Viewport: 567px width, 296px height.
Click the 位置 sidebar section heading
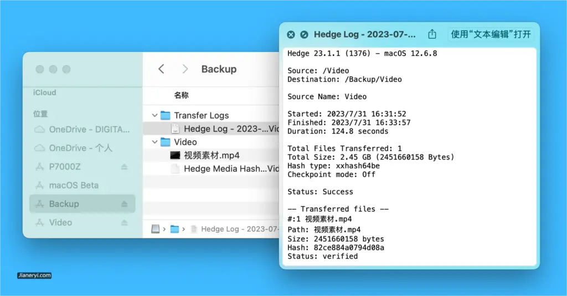40,114
